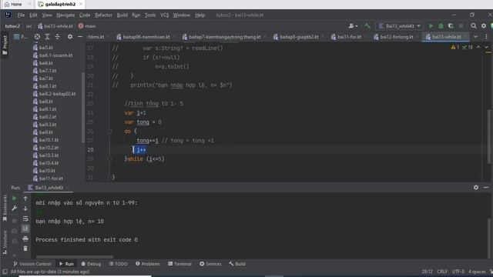
Task: Open Project panel options gear
Action: (x=70, y=37)
